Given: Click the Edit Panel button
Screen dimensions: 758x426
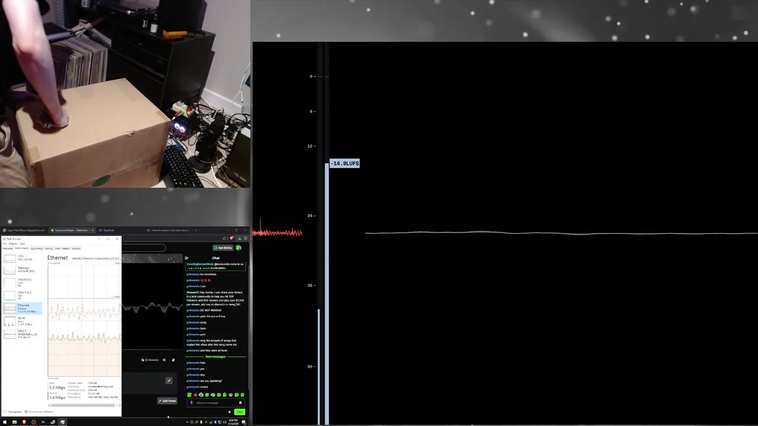Looking at the screenshot, I should point(167,401).
